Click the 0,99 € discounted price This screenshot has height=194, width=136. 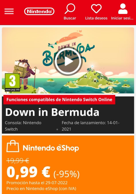(x=28, y=172)
